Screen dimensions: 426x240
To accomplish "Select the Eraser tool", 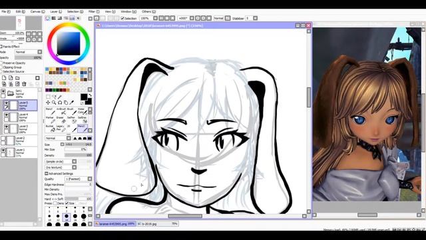I will [62, 120].
